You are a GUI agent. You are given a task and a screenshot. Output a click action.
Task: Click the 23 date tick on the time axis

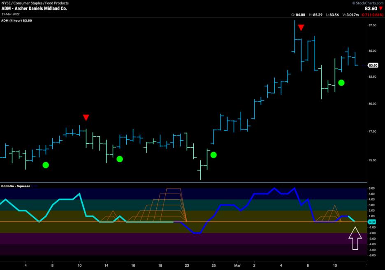point(187,266)
